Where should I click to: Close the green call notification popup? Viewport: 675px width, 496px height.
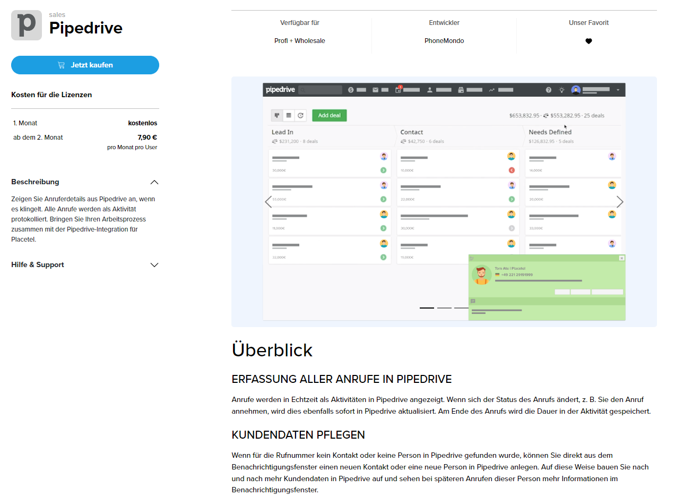(622, 258)
